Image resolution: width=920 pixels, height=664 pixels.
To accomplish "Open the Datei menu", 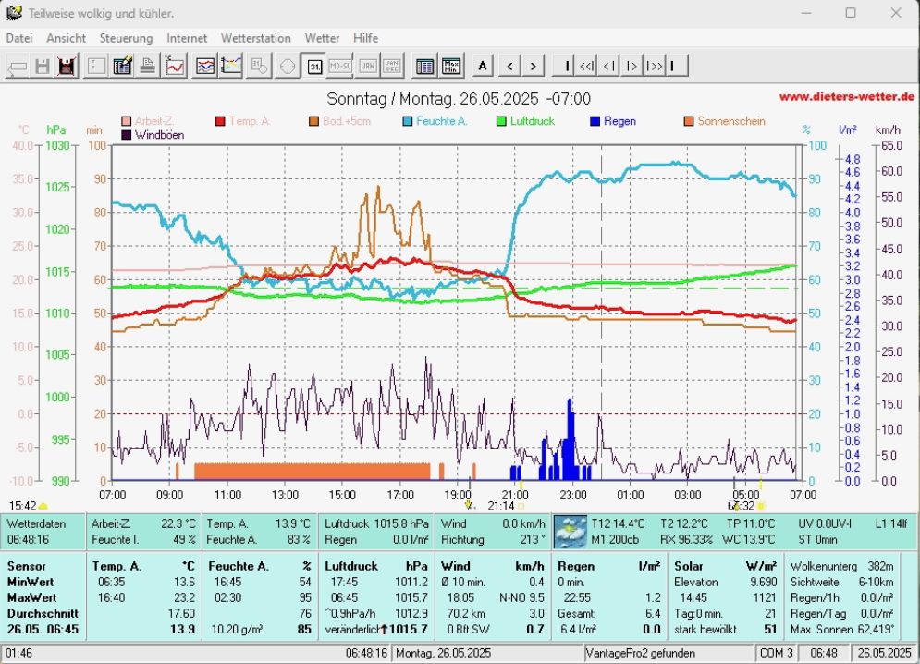I will tap(19, 38).
